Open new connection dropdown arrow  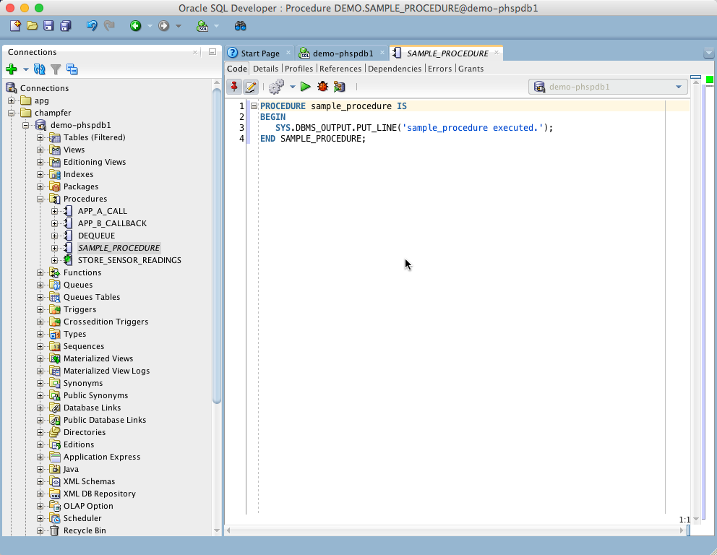point(25,69)
